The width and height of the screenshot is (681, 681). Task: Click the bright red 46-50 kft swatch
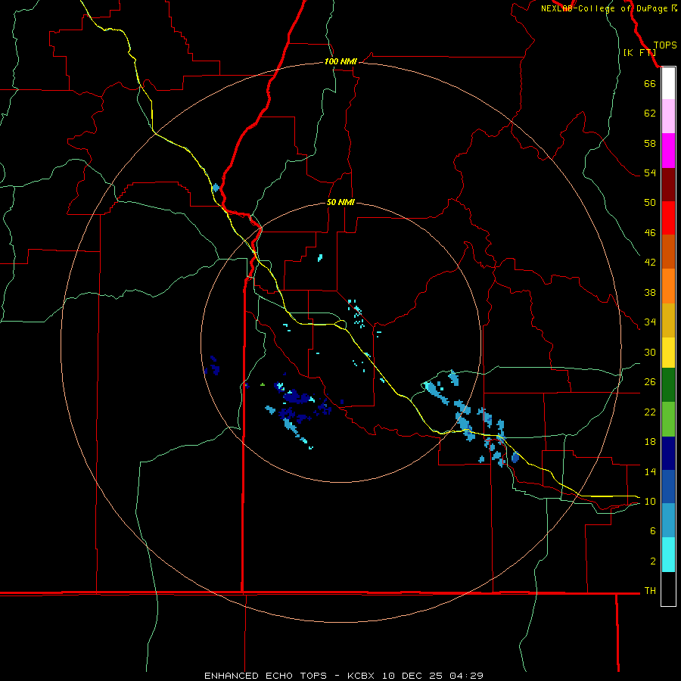(668, 218)
